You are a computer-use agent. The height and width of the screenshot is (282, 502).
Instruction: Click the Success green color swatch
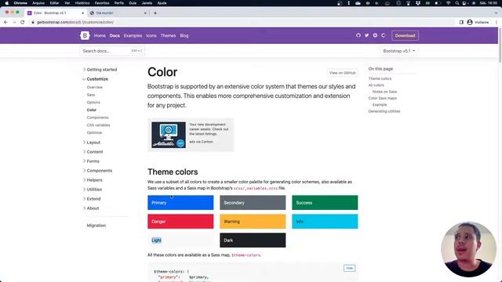coord(325,203)
